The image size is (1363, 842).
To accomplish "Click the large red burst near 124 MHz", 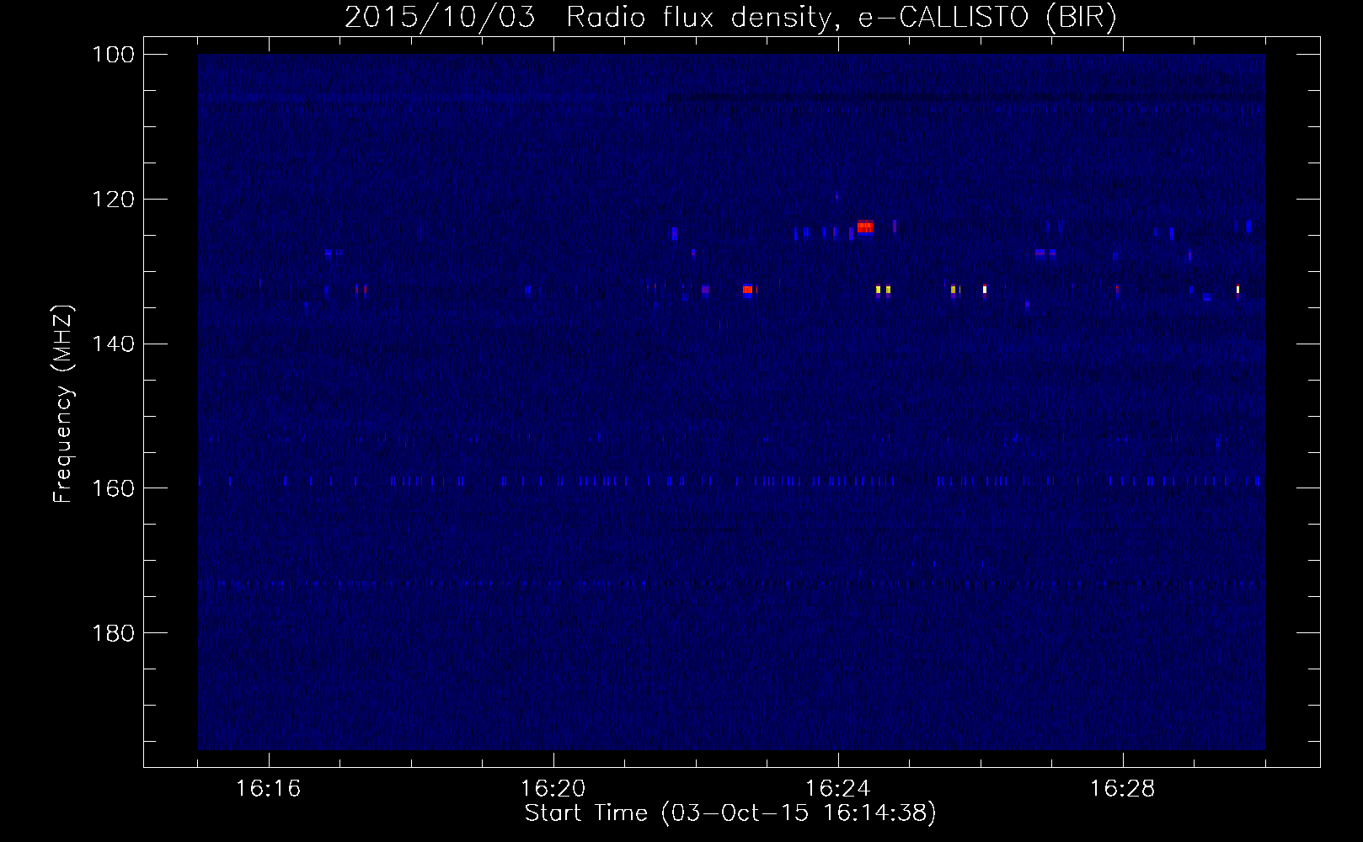I will (x=865, y=226).
